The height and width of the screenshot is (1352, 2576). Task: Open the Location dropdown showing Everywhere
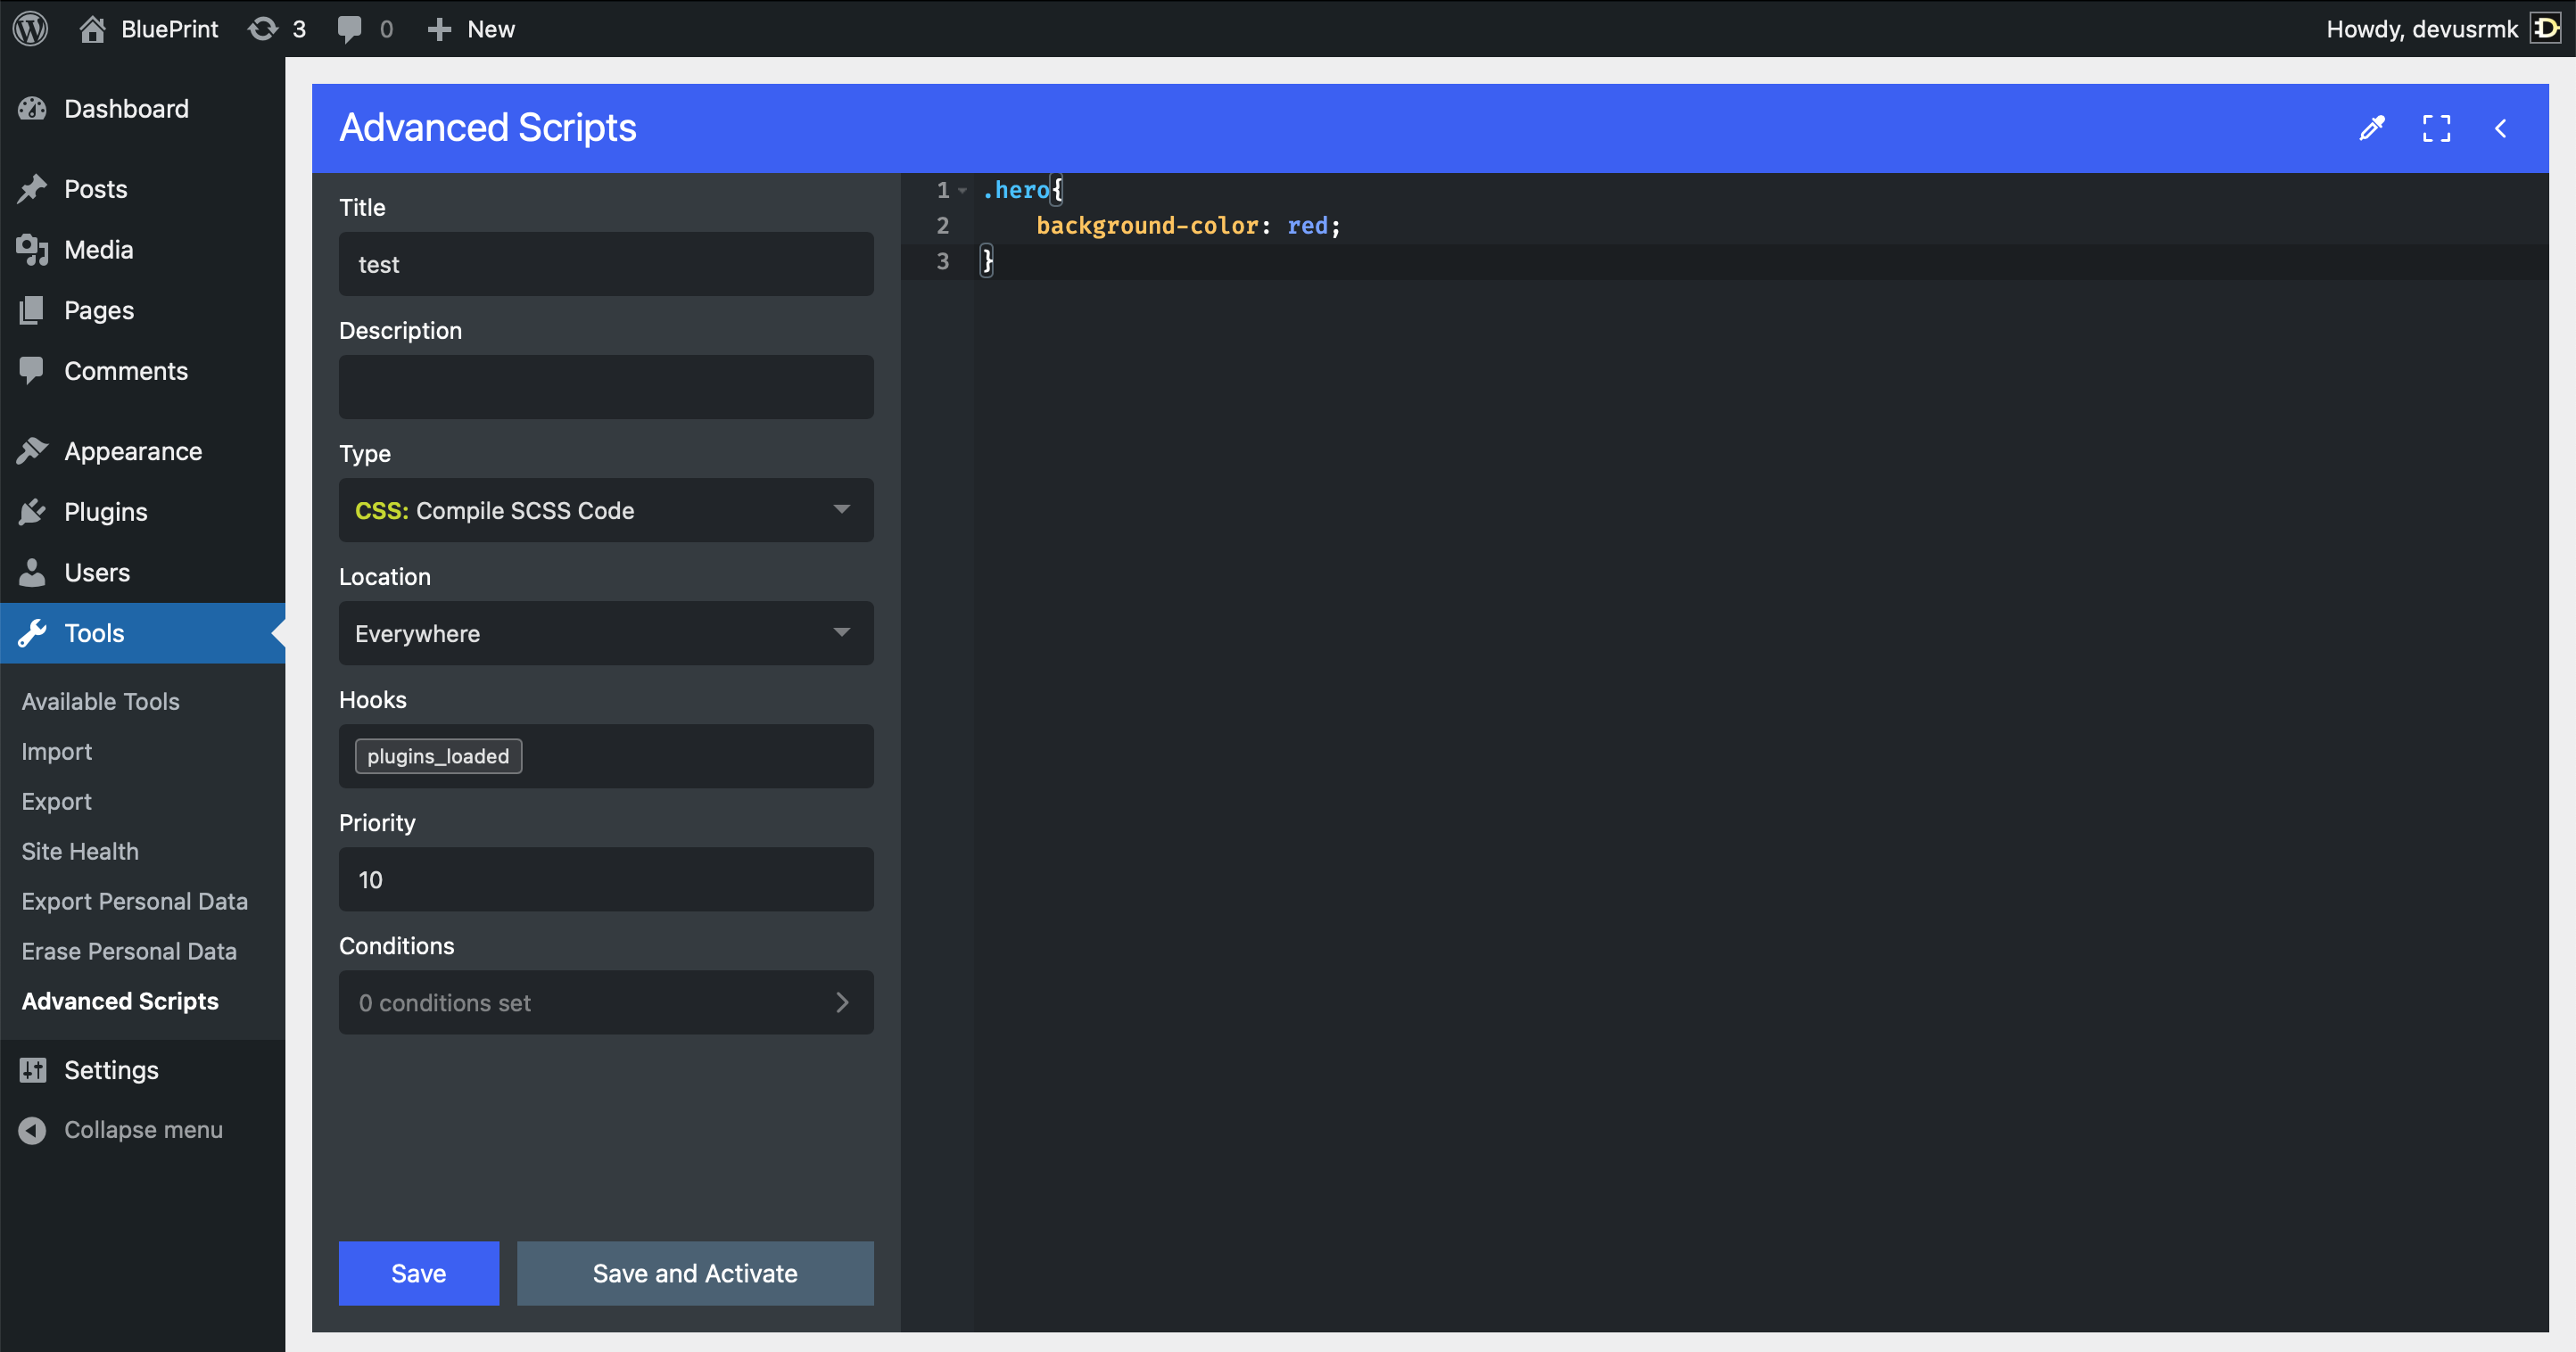[x=606, y=633]
